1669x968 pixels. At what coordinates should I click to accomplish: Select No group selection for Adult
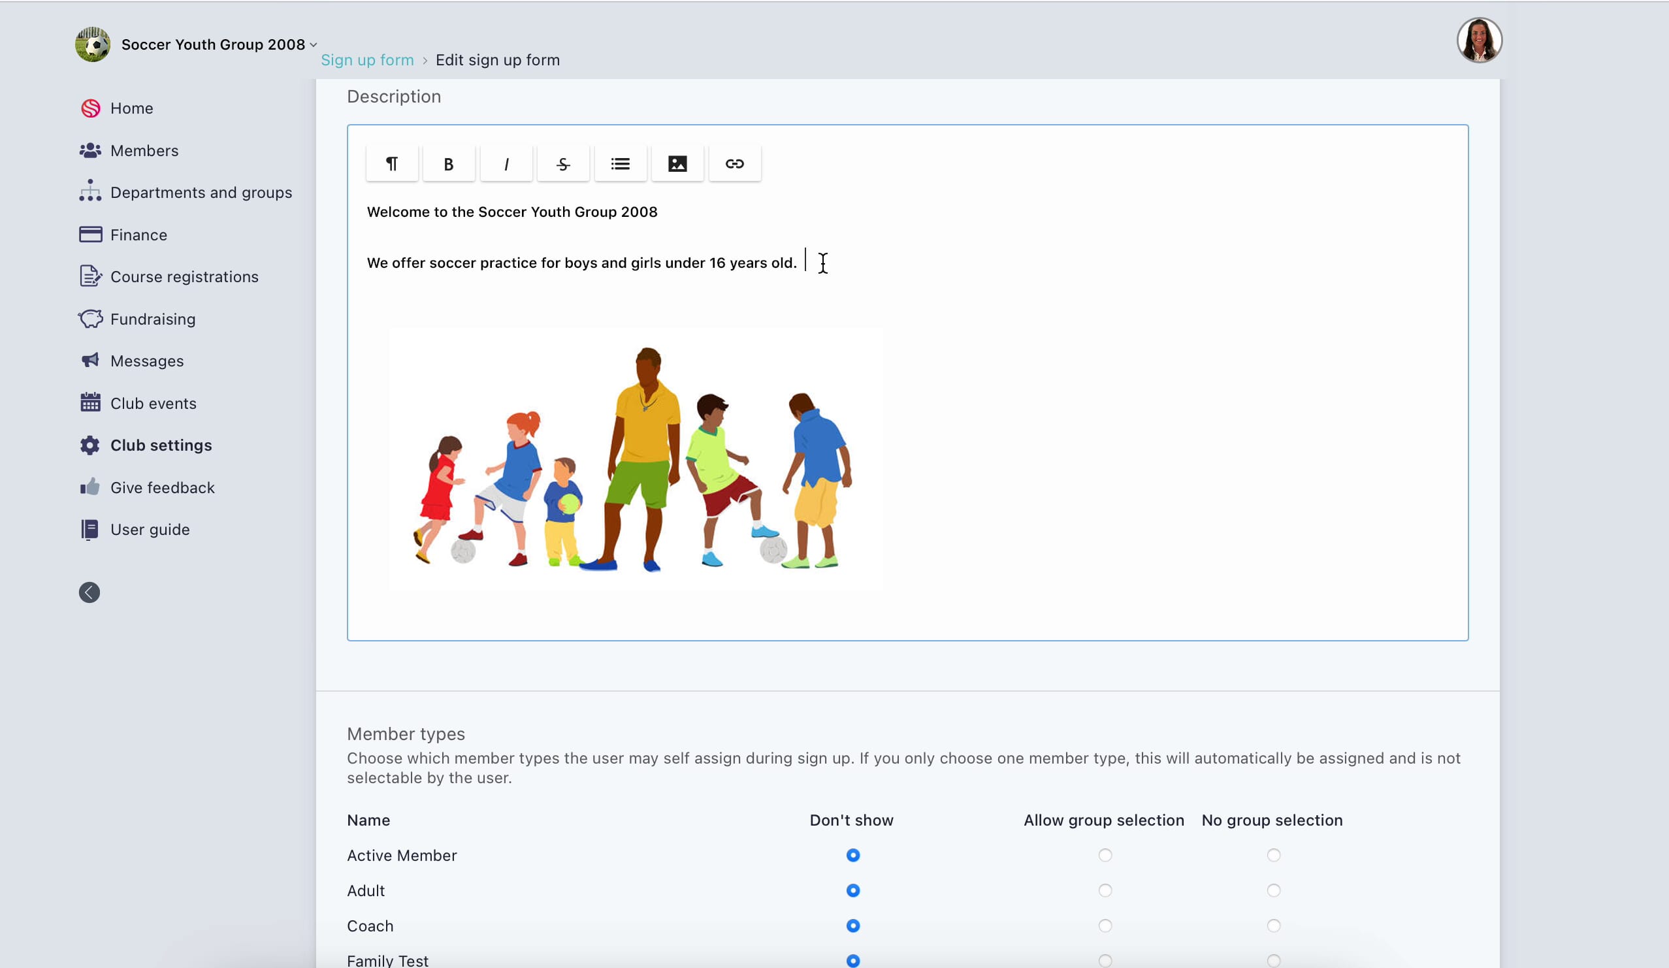click(1273, 890)
